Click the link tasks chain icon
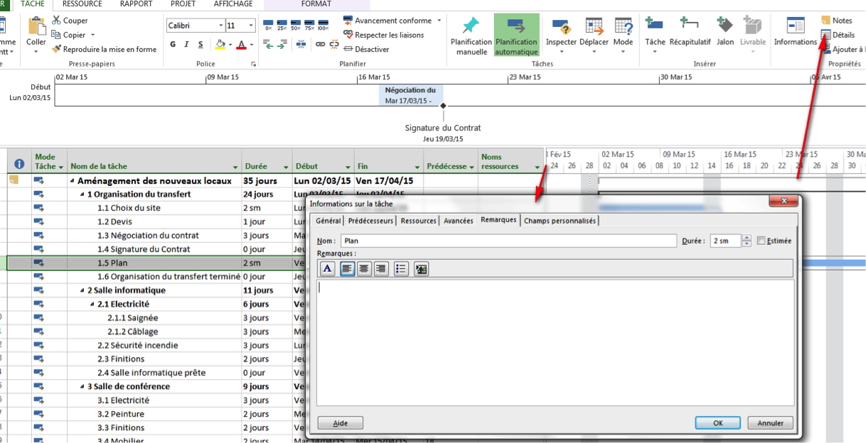866x443 pixels. coord(320,44)
